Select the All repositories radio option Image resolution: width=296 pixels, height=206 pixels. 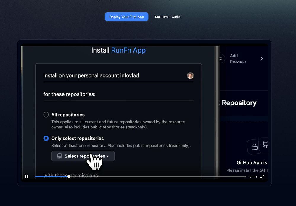coord(46,115)
